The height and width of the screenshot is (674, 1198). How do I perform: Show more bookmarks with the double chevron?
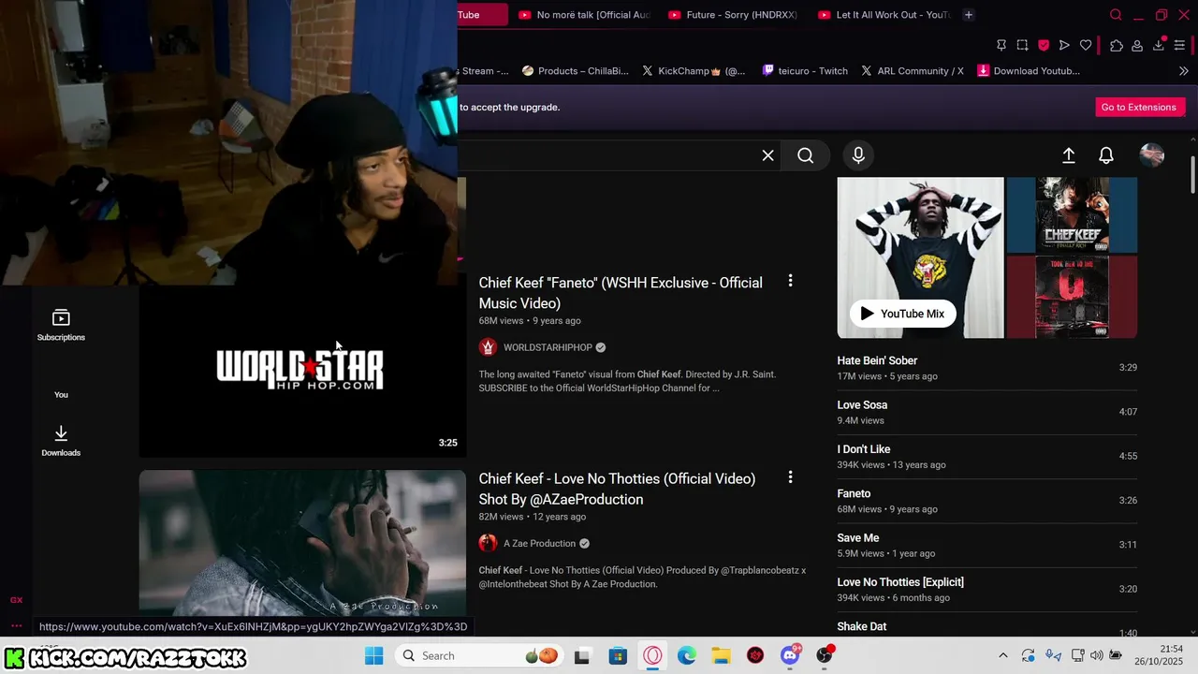(1183, 71)
